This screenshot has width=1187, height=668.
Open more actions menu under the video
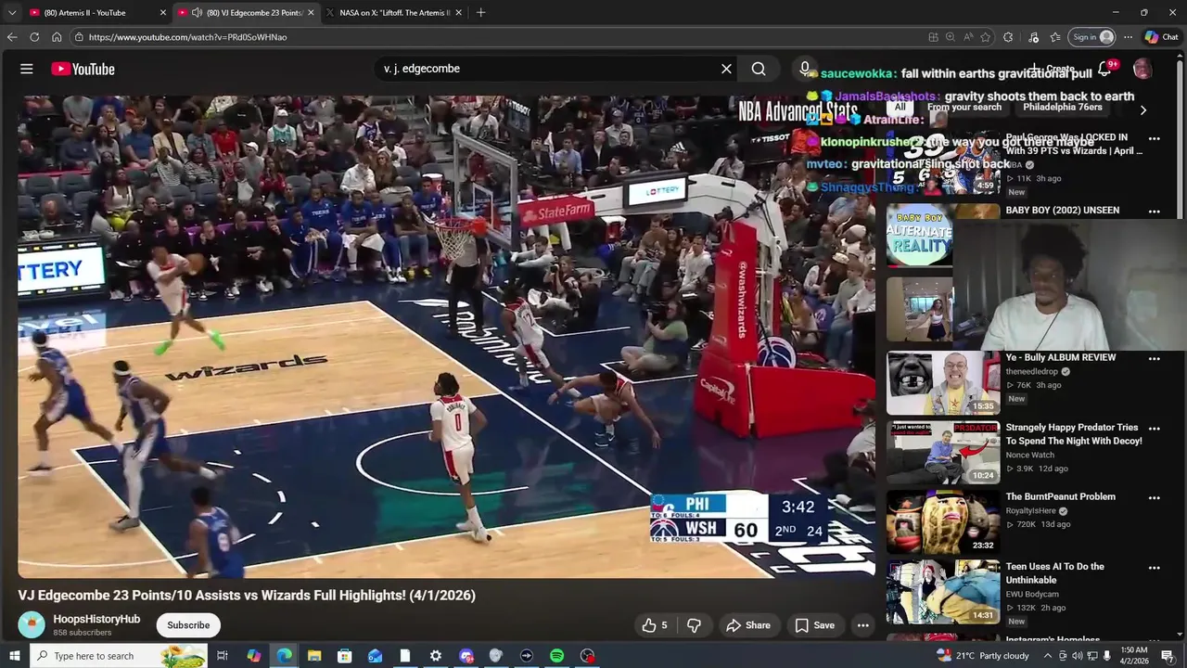click(862, 625)
